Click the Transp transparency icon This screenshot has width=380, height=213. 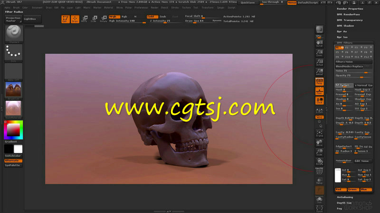(319, 181)
